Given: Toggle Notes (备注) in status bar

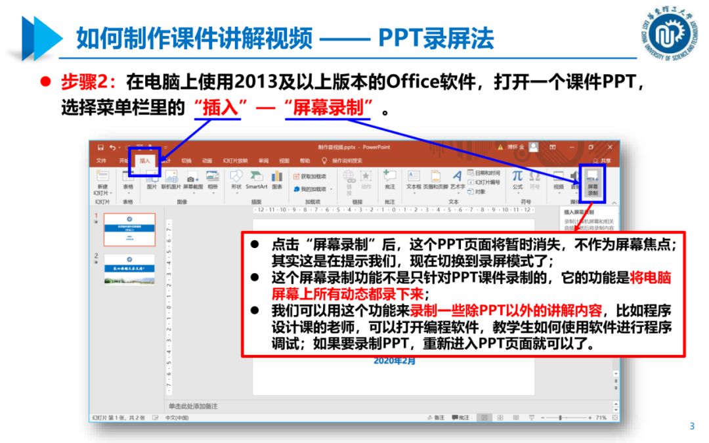Looking at the screenshot, I should pos(436,417).
